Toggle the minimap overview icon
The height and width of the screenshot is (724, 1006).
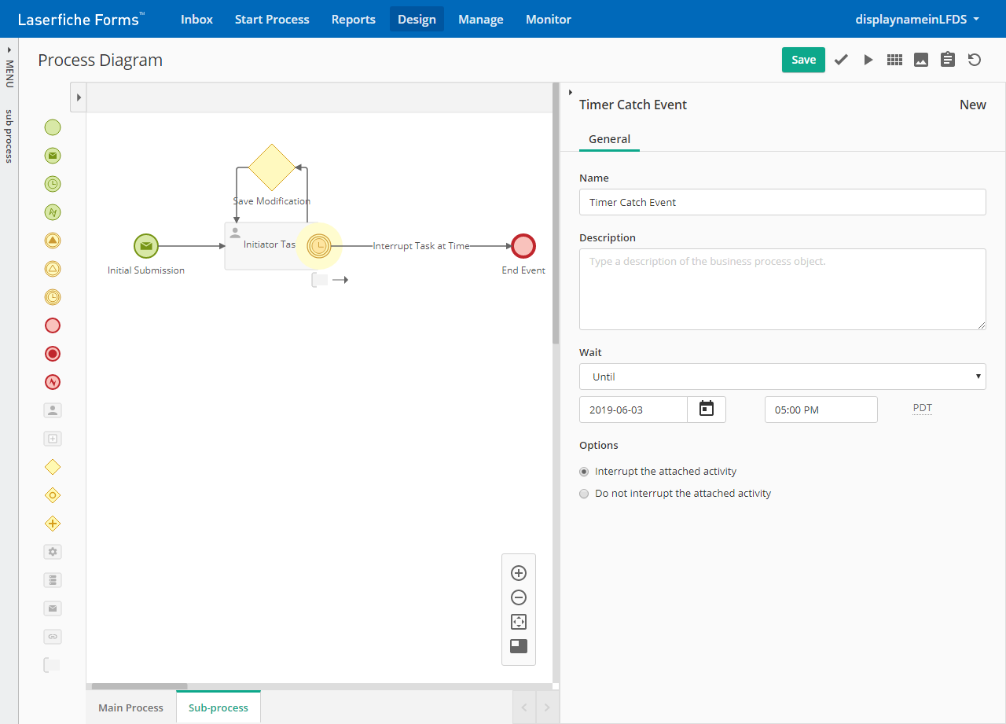point(519,646)
